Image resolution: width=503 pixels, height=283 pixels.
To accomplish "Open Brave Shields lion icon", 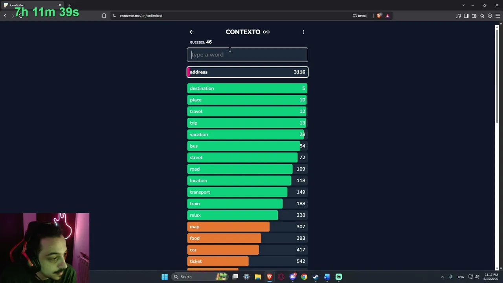I will click(379, 16).
